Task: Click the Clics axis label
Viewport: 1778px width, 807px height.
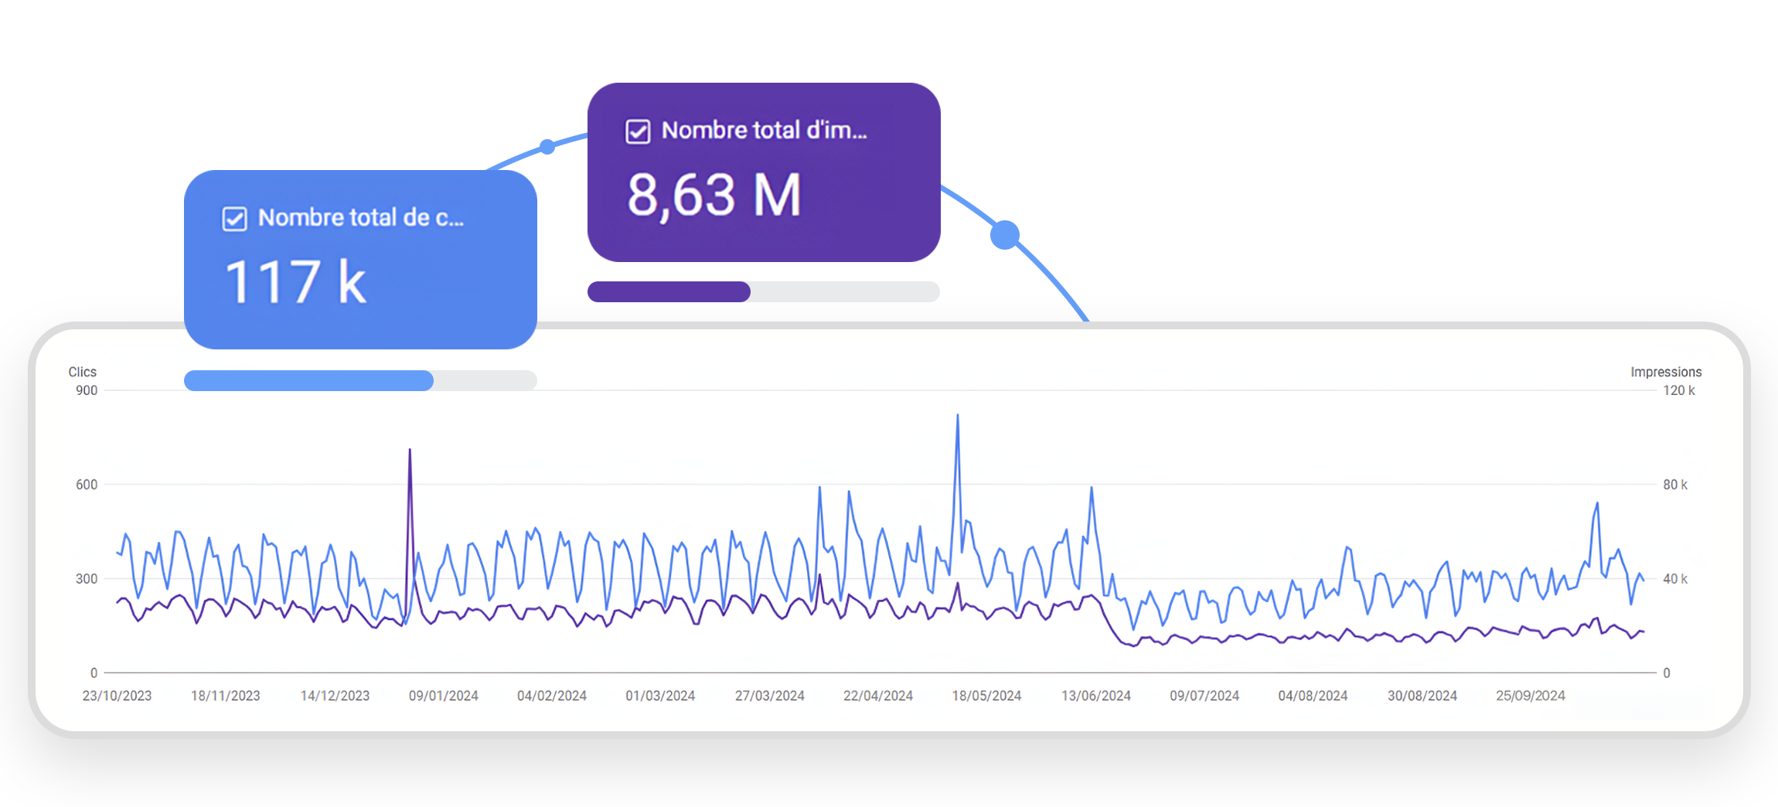Action: pyautogui.click(x=83, y=372)
